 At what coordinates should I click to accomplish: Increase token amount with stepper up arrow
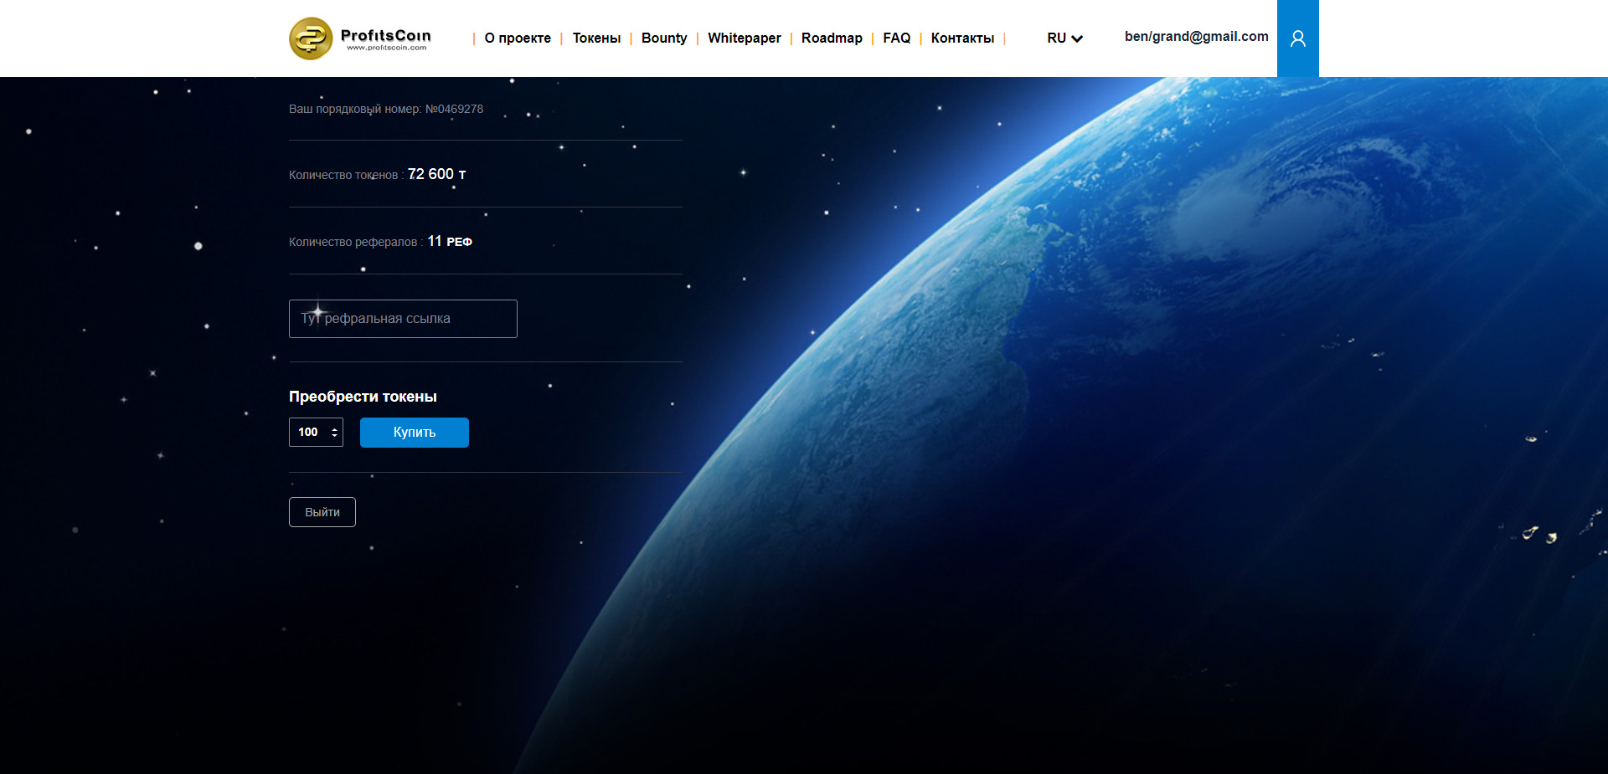(x=334, y=428)
